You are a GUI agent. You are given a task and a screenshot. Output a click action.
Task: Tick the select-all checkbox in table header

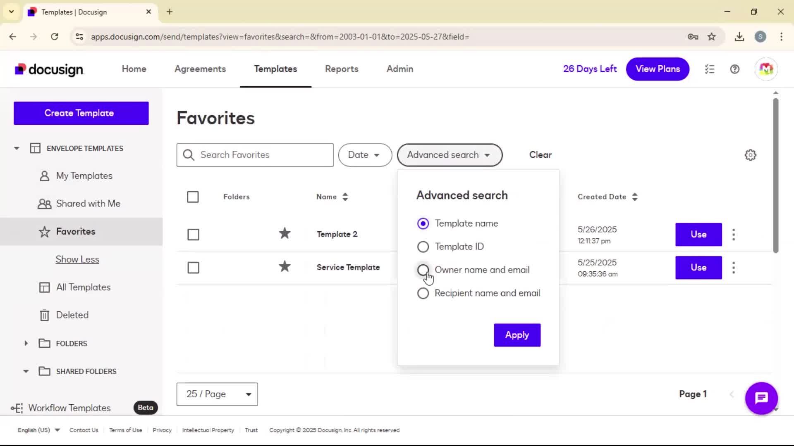(193, 197)
